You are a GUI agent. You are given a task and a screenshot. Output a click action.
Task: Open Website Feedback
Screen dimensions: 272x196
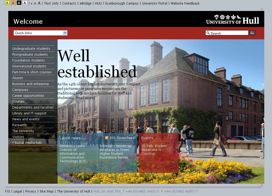point(185,3)
